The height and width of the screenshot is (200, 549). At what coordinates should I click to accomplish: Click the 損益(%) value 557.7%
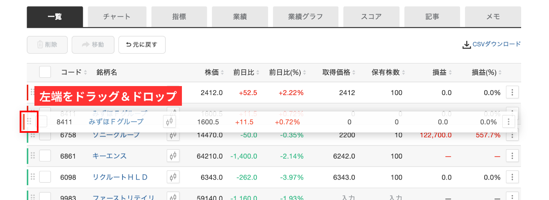point(488,135)
